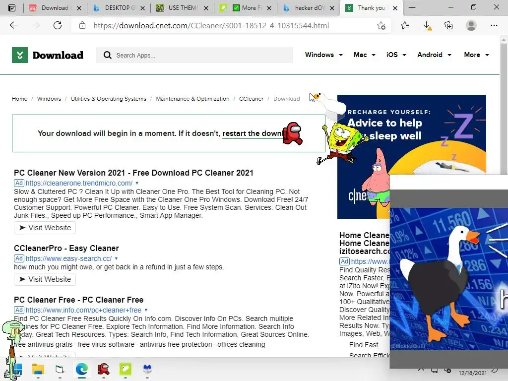Open the info.com pc+cleaner+free URL
The image size is (508, 381).
coord(83,310)
